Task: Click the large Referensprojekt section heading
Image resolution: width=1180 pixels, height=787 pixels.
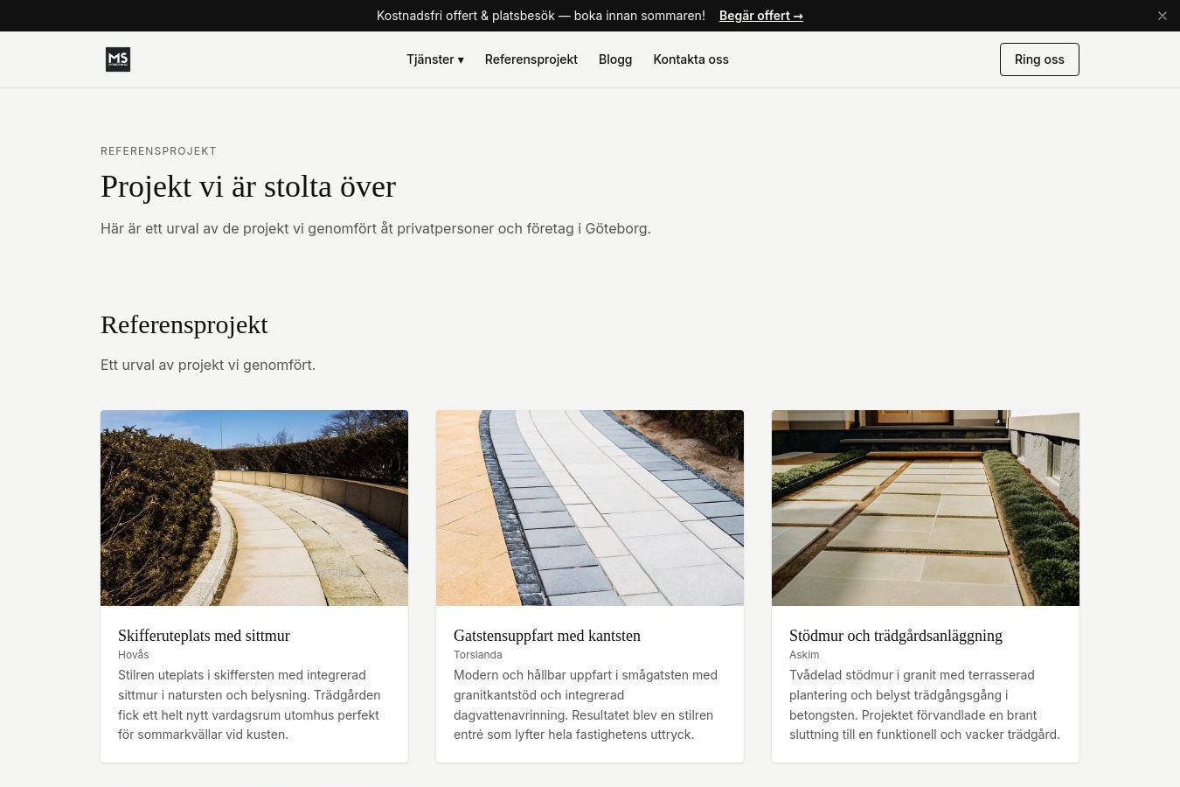Action: coord(184,324)
